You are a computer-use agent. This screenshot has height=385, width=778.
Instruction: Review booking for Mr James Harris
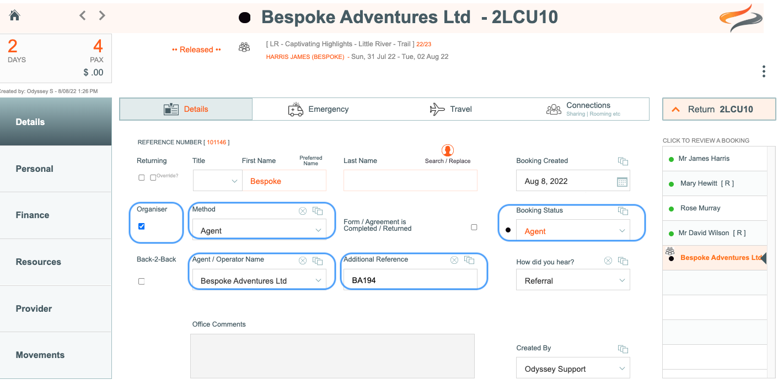click(715, 159)
